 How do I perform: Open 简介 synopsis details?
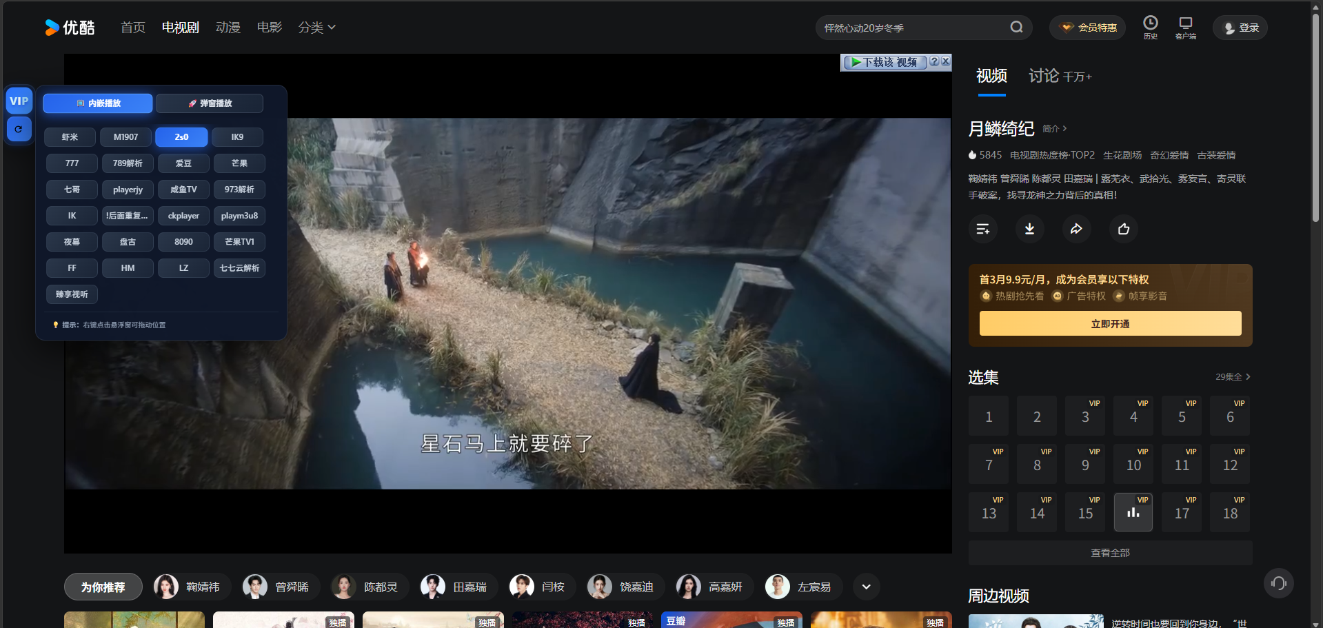pos(1055,129)
